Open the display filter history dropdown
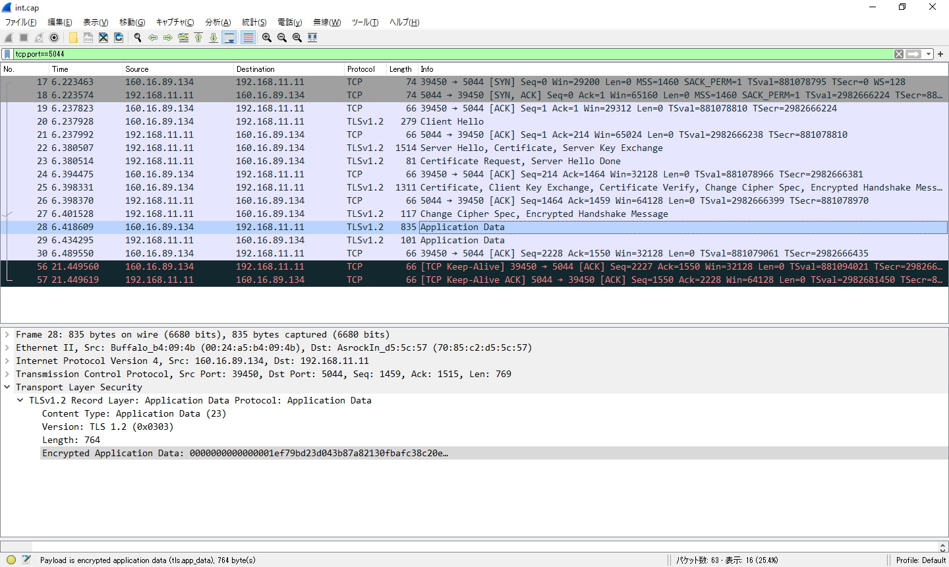 (x=928, y=54)
